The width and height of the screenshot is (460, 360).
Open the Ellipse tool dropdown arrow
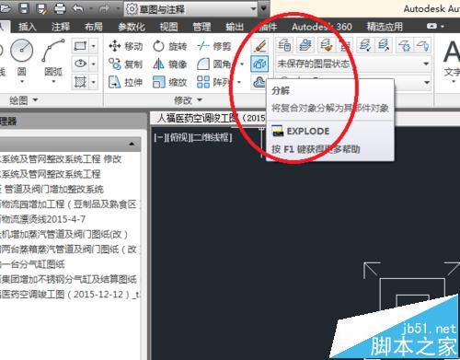click(94, 64)
